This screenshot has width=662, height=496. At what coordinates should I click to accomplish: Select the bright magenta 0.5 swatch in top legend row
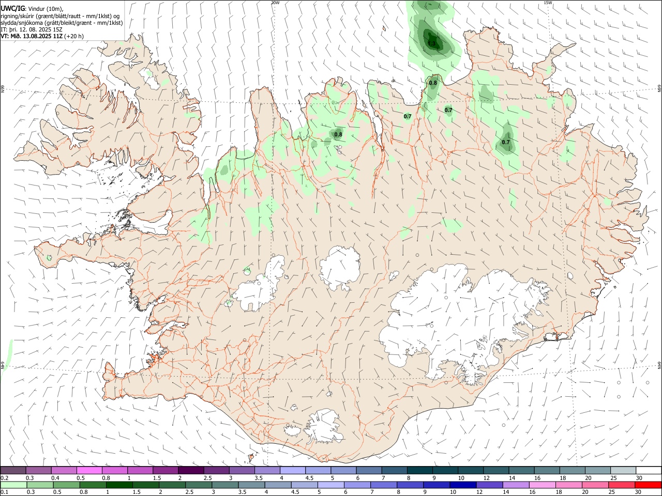89,470
